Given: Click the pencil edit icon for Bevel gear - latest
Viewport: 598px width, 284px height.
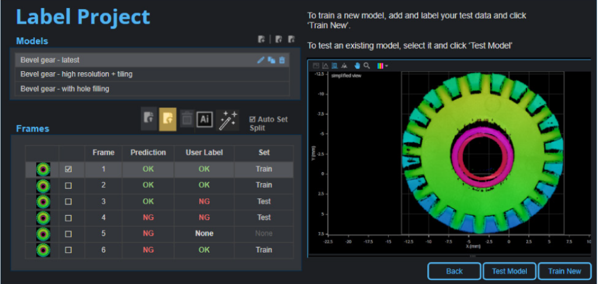Looking at the screenshot, I should pyautogui.click(x=261, y=60).
